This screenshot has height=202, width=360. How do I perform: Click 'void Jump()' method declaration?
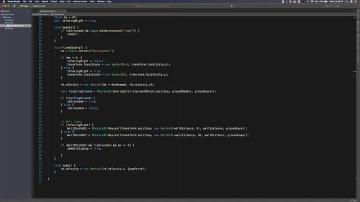point(65,166)
